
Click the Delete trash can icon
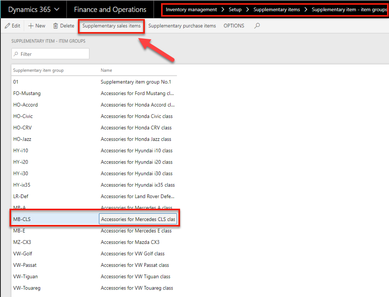click(x=55, y=26)
